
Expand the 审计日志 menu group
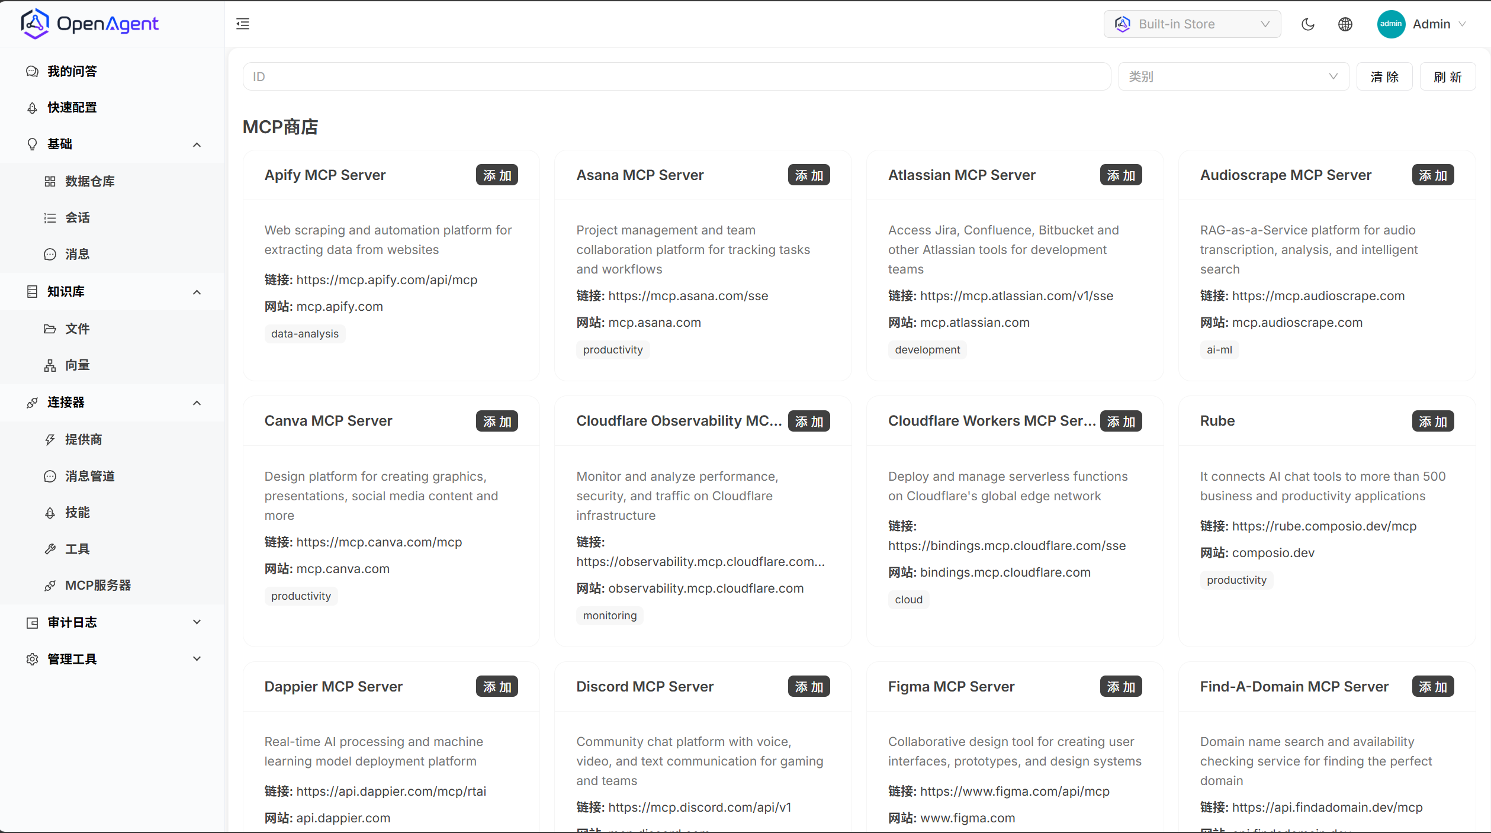[x=197, y=622]
